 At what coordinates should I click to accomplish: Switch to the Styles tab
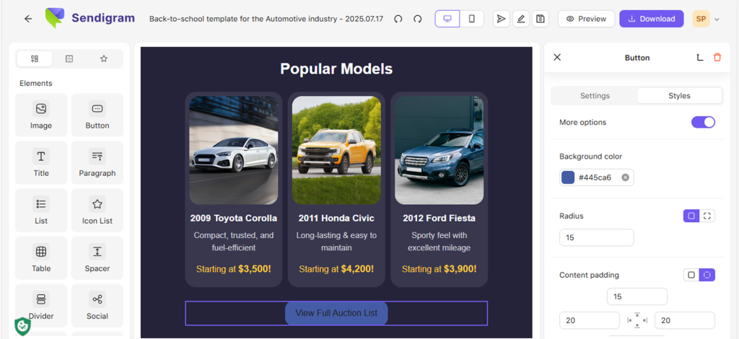click(x=679, y=96)
